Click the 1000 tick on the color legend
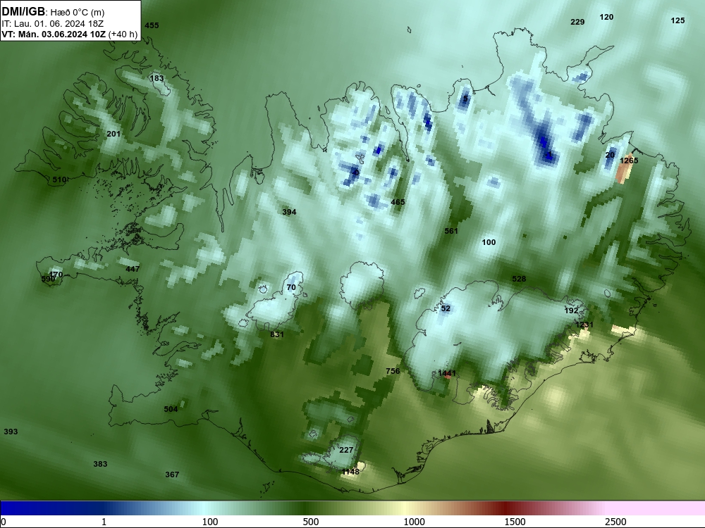This screenshot has height=528, width=705. pos(414,522)
